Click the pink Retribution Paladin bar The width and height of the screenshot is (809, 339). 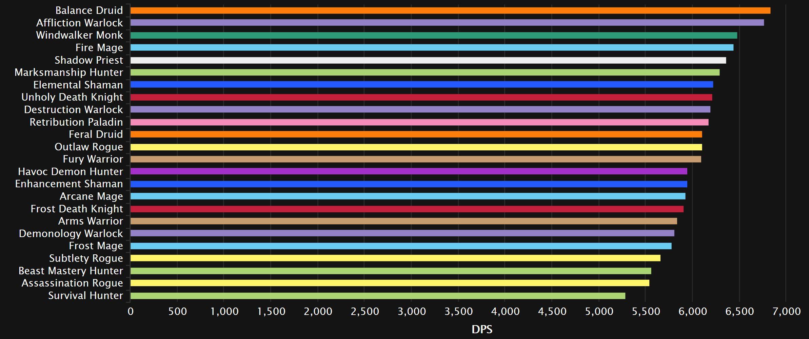tap(419, 122)
